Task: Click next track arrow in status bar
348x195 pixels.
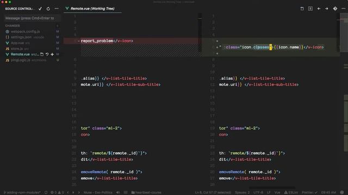Action: (x=79, y=193)
